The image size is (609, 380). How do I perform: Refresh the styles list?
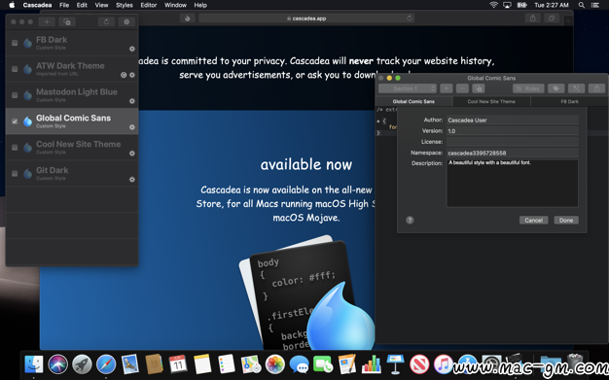106,21
